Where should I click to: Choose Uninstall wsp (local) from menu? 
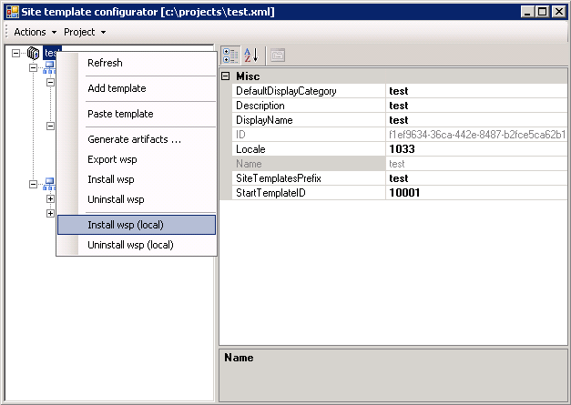click(x=137, y=245)
